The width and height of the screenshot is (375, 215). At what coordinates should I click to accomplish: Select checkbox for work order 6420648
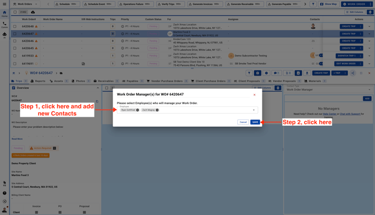15,26
